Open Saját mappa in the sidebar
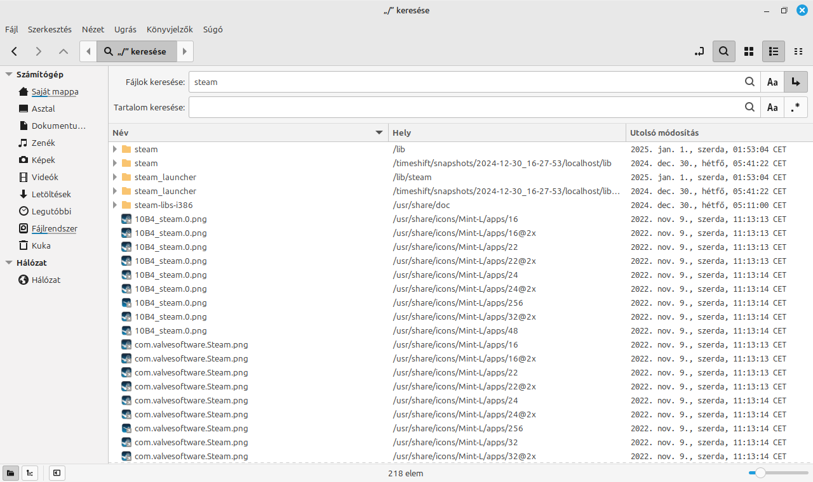Screen dimensions: 813x482 click(55, 91)
